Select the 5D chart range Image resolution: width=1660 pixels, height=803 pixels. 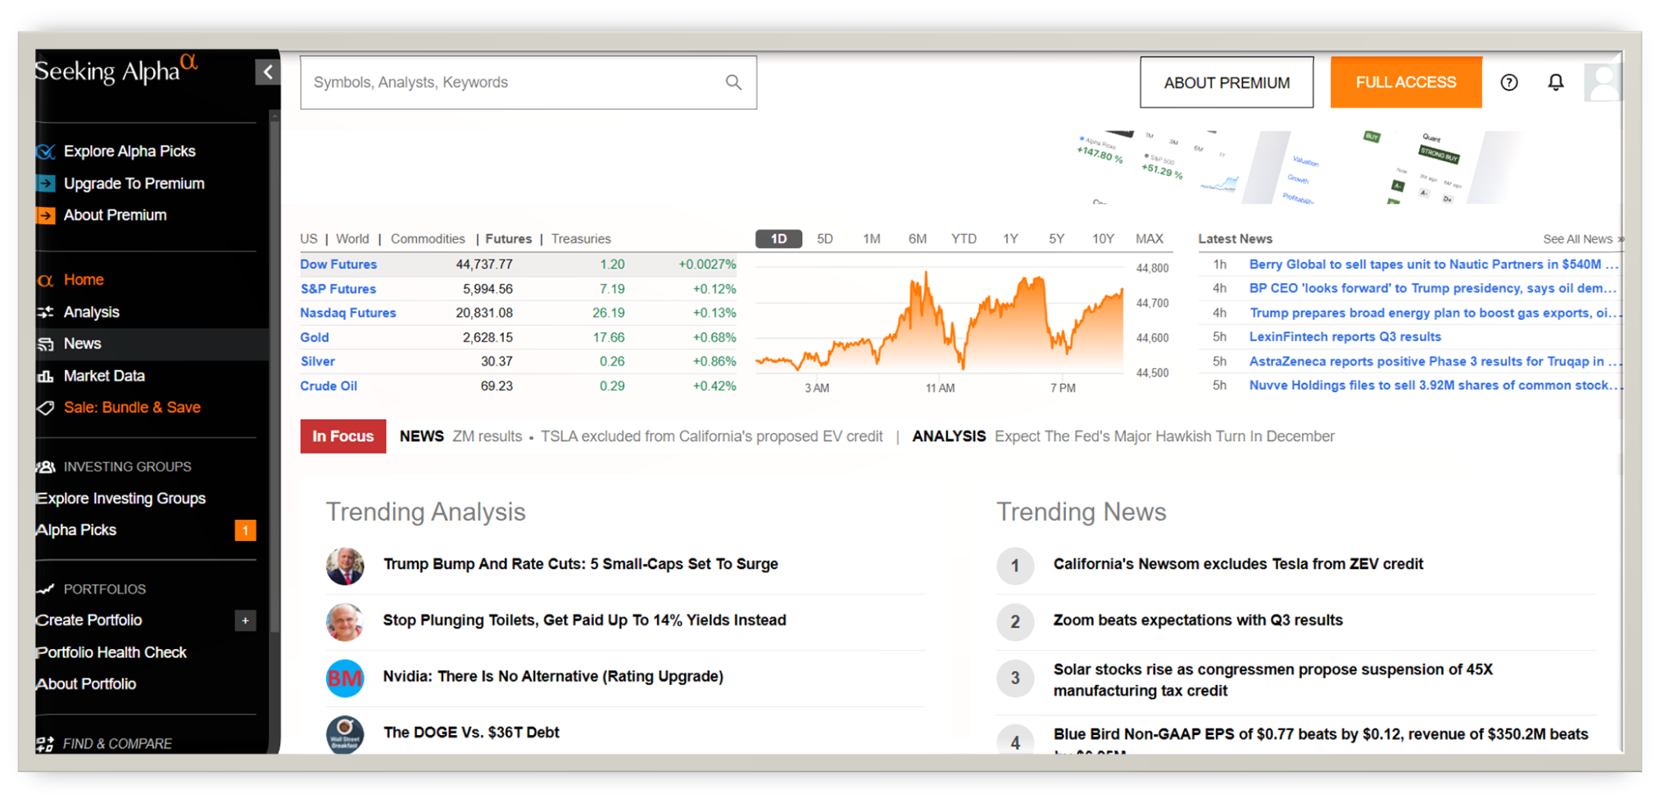pyautogui.click(x=825, y=239)
